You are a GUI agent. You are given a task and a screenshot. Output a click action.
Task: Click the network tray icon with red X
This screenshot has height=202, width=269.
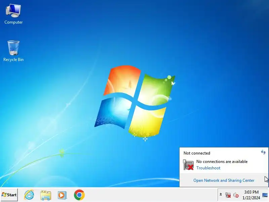click(x=228, y=195)
